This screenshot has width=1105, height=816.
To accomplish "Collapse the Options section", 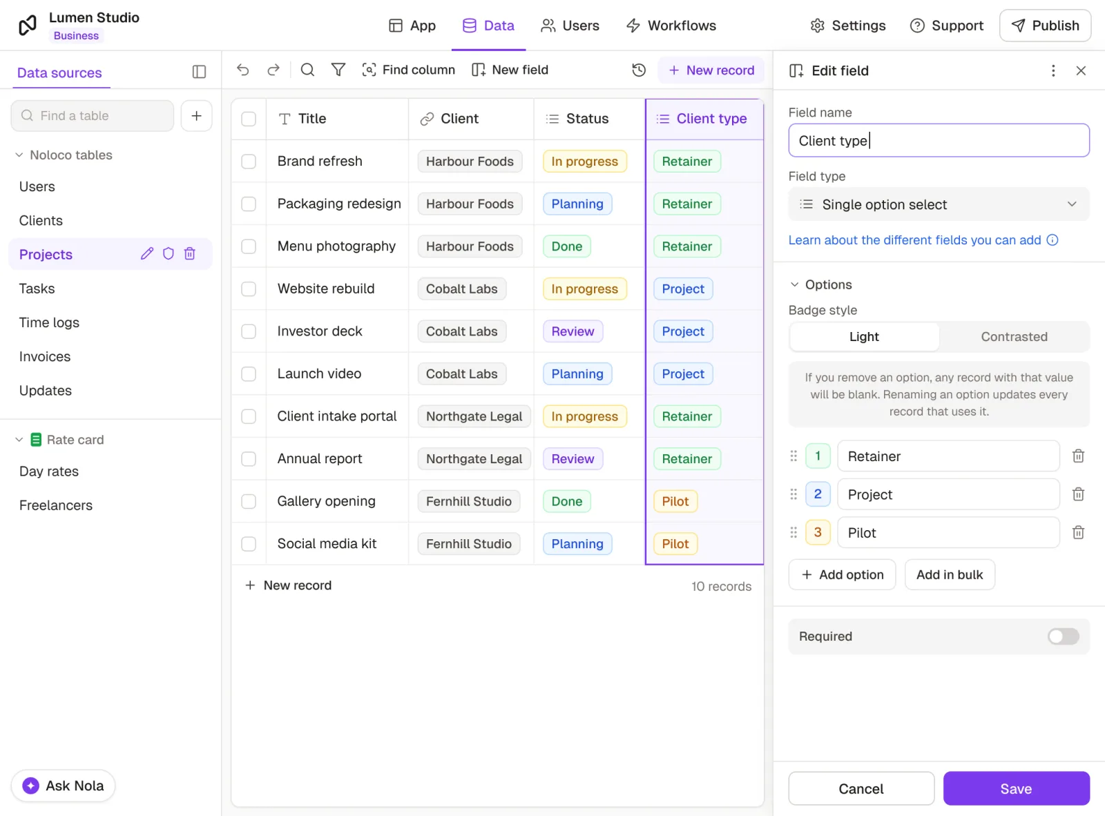I will [820, 284].
